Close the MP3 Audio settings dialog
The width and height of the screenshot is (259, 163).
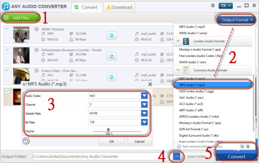pyautogui.click(x=150, y=84)
